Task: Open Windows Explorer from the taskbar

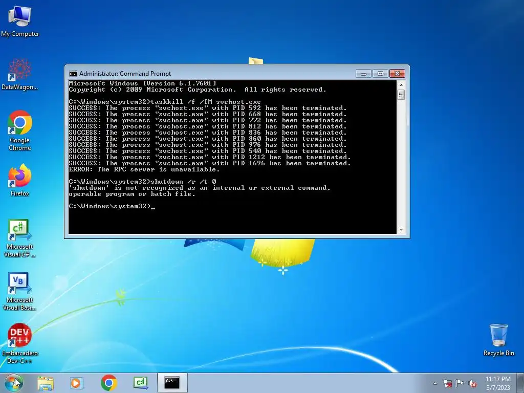Action: pyautogui.click(x=46, y=383)
